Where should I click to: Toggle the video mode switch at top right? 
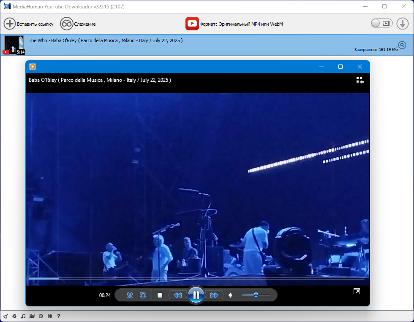click(382, 24)
